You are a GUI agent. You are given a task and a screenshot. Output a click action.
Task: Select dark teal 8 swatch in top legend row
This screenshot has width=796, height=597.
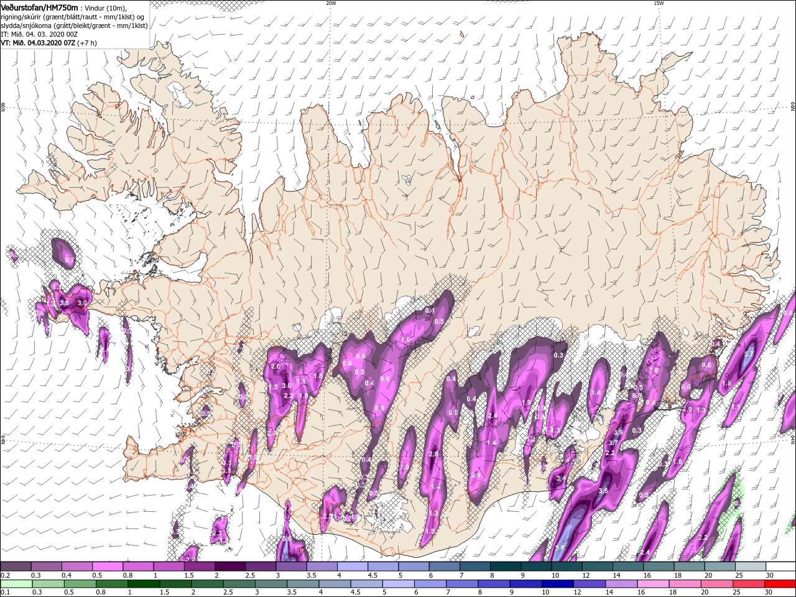click(x=505, y=567)
